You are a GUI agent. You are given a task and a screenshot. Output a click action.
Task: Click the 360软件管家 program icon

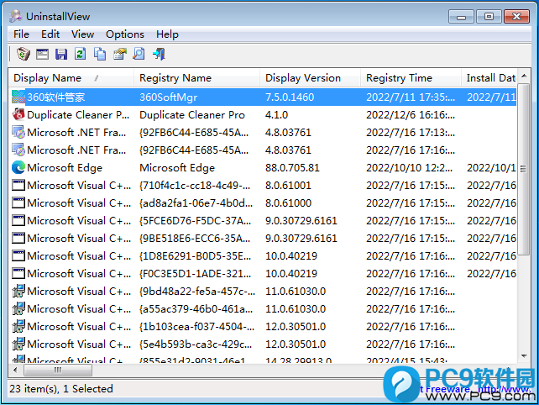[18, 97]
